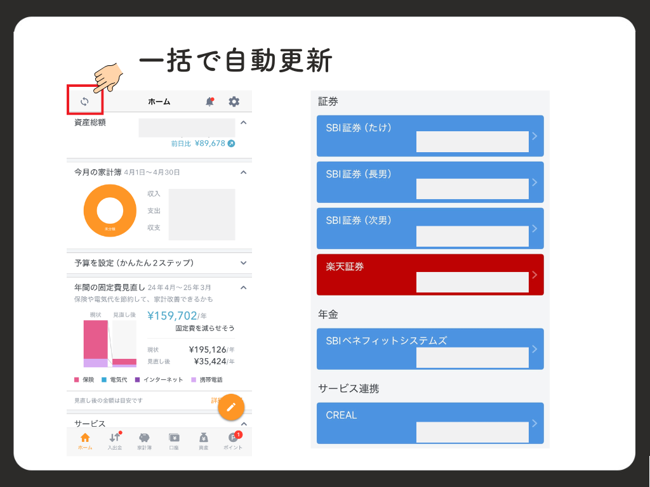
Task: Tap ¥159,702/年 savings amount
Action: click(177, 316)
